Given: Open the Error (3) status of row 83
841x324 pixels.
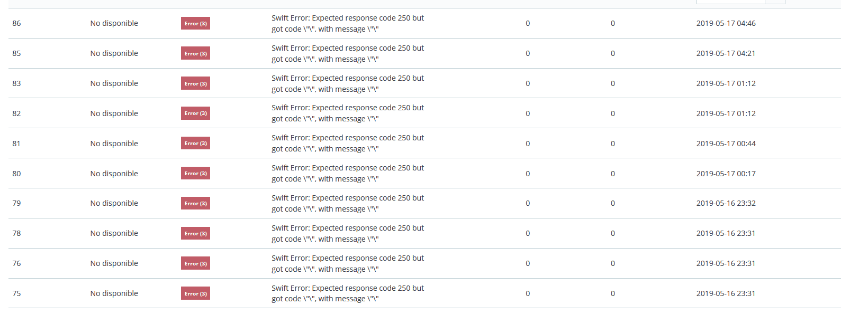Looking at the screenshot, I should [195, 83].
